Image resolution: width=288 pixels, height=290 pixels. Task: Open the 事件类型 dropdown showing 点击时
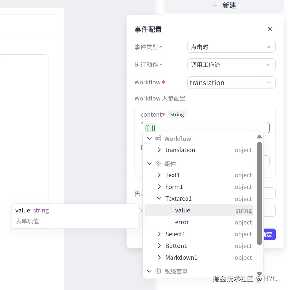(x=231, y=47)
